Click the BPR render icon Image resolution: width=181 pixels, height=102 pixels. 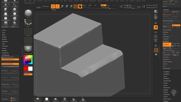tap(156, 12)
